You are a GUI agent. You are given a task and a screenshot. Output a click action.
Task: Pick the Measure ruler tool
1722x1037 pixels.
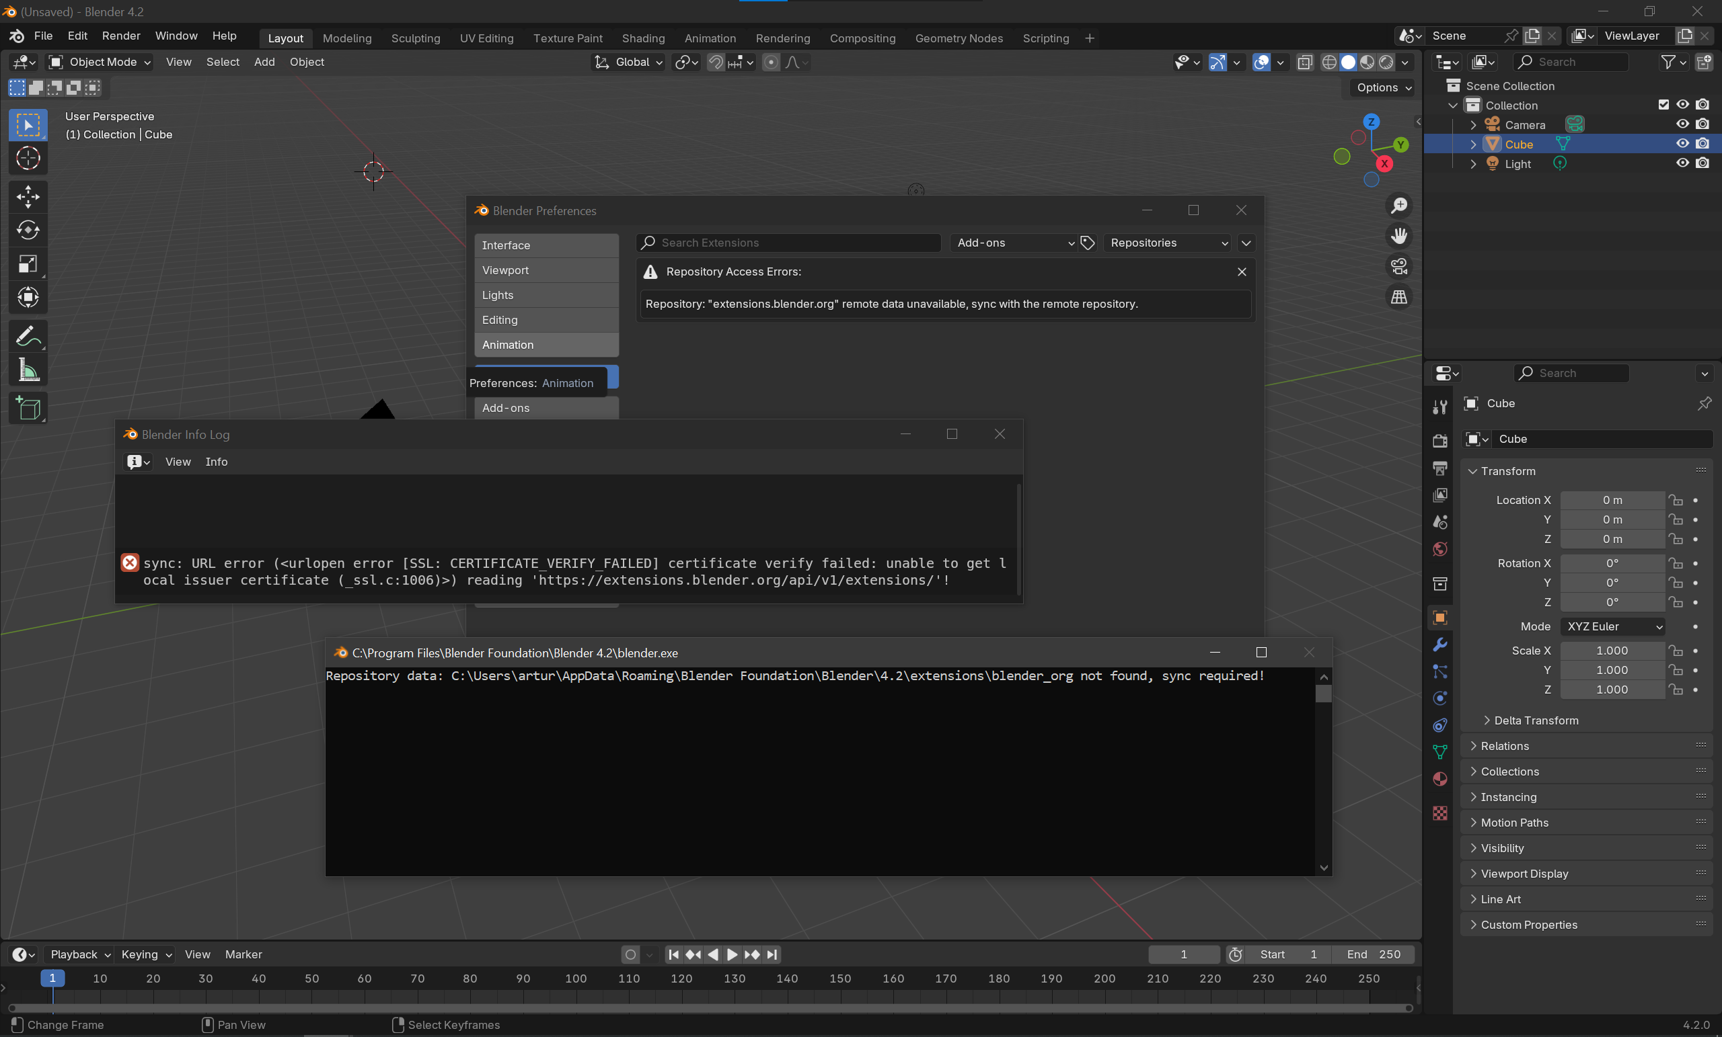click(28, 370)
